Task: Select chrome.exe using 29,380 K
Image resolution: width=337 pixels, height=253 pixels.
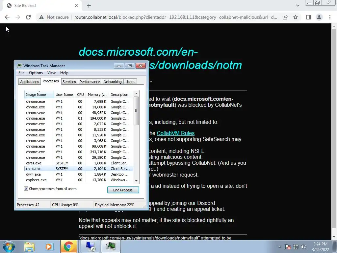Action: [79, 157]
